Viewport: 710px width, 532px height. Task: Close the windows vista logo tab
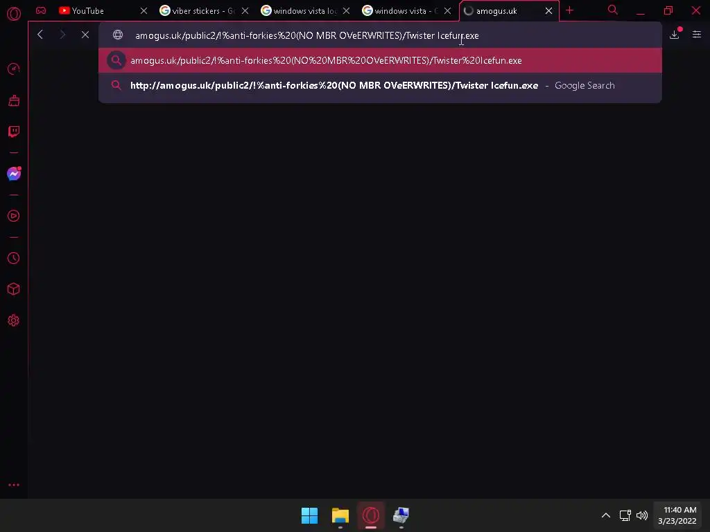point(347,11)
